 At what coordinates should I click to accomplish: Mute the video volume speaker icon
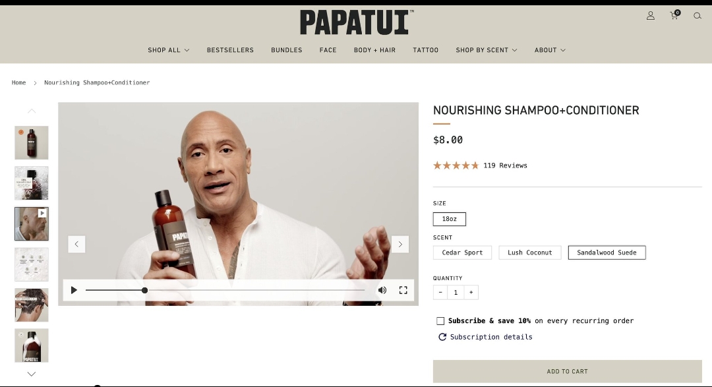[382, 290]
